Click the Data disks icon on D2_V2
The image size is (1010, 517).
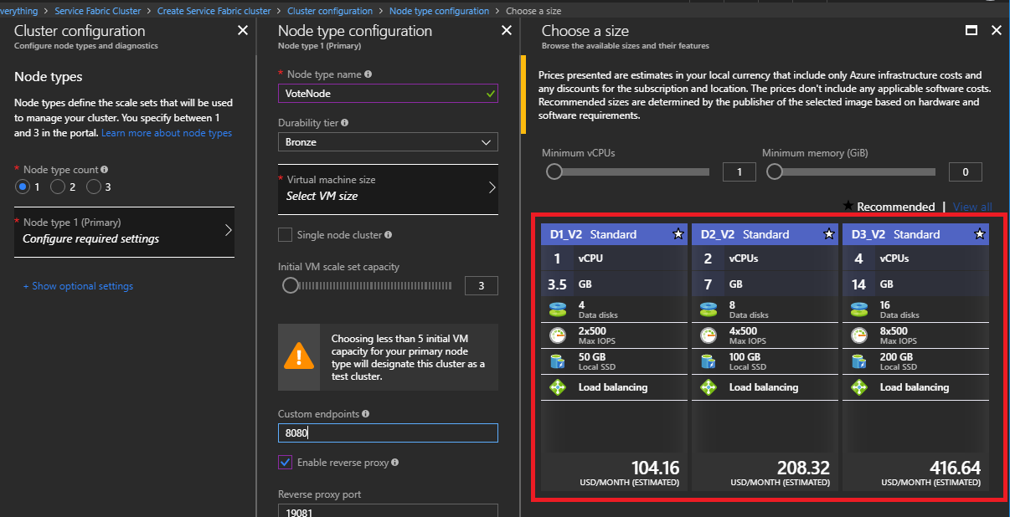point(709,309)
